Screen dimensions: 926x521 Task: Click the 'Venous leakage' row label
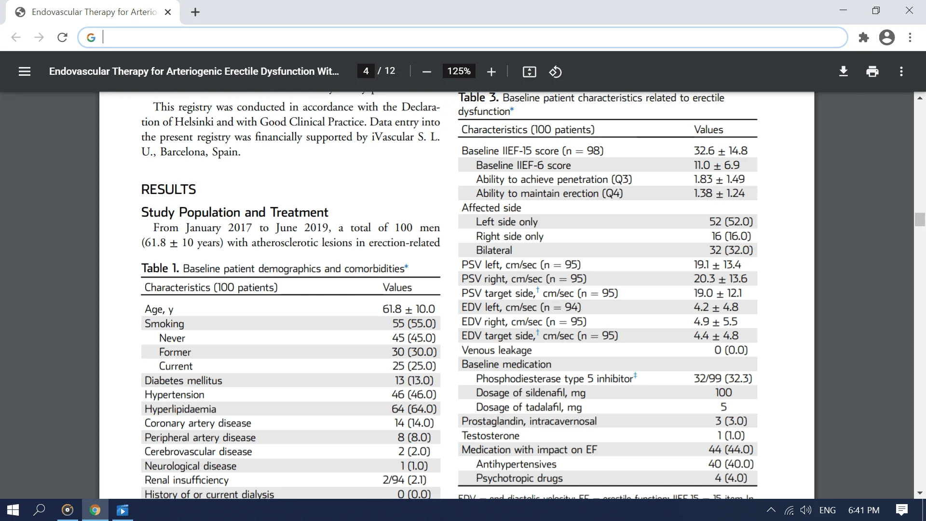tap(496, 350)
